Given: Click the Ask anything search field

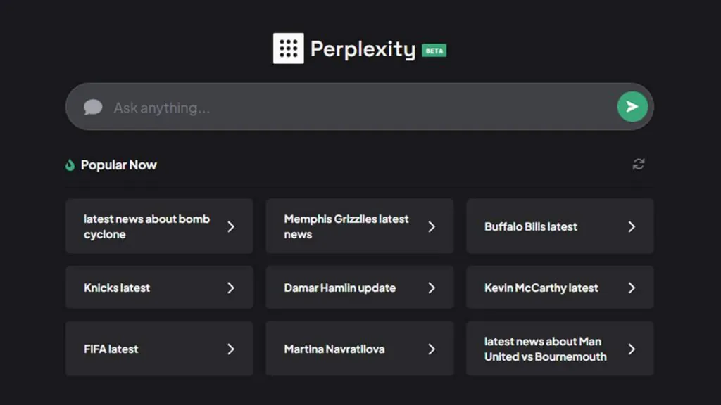Looking at the screenshot, I should click(352, 108).
